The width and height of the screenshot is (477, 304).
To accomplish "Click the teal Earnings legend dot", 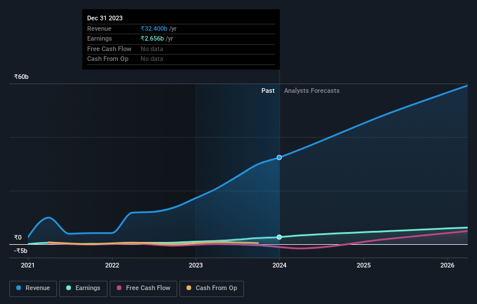I will (x=69, y=288).
